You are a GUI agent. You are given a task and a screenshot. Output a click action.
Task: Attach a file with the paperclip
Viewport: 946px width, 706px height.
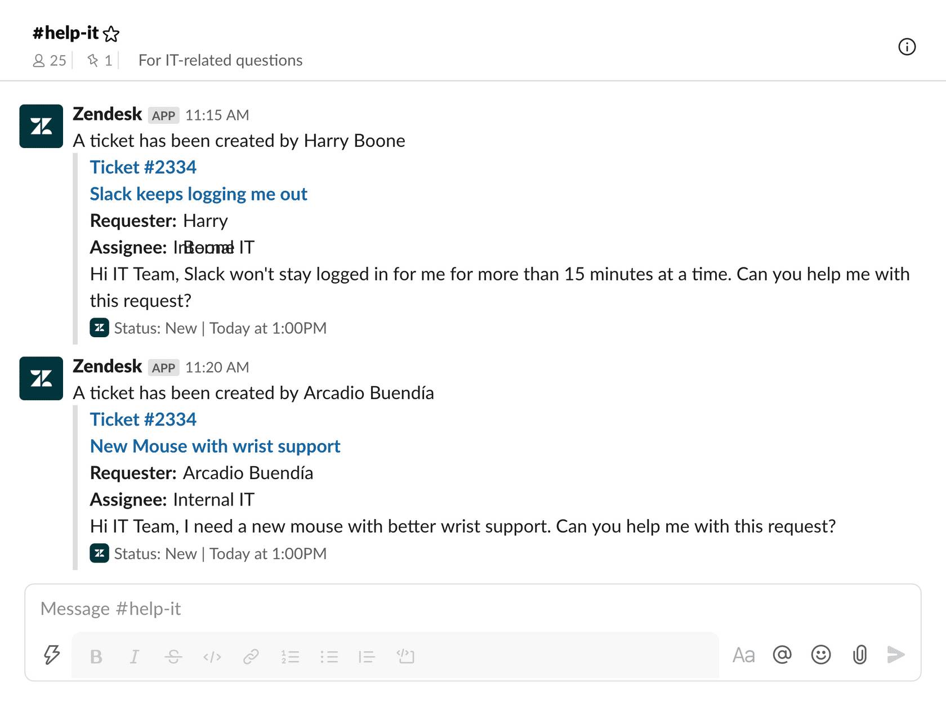point(860,655)
